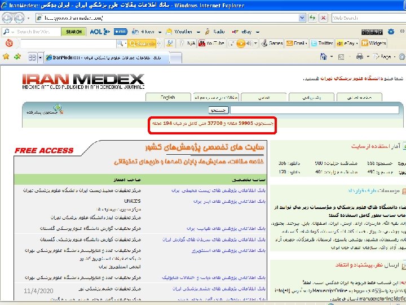The width and height of the screenshot is (406, 305).
Task: Open Favorites Center with the yellow star icon
Action: tap(6, 56)
